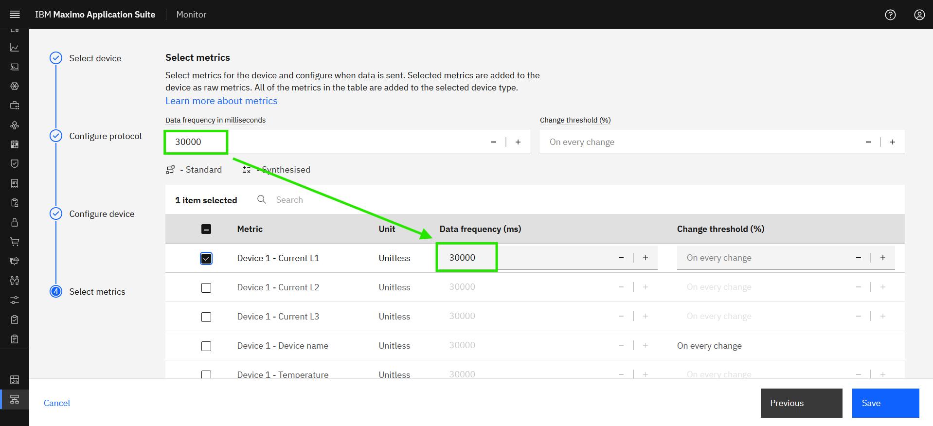
Task: Increase Current L1 data frequency with plus
Action: tap(646, 258)
